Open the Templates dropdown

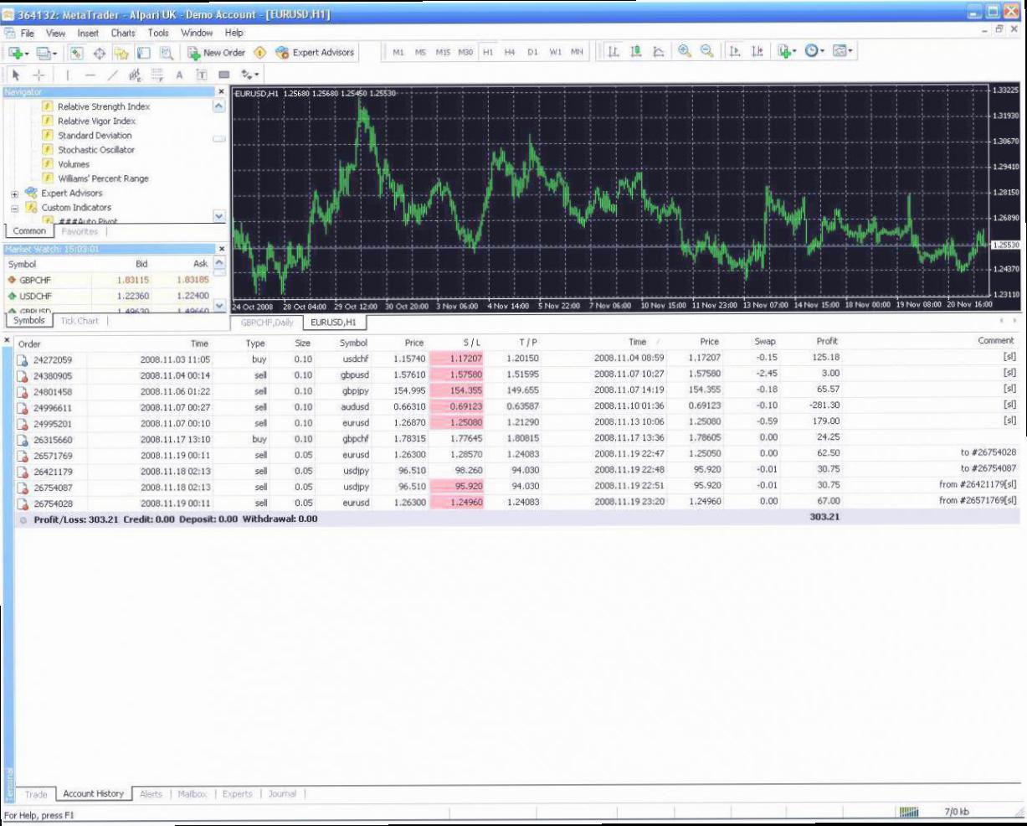[843, 52]
